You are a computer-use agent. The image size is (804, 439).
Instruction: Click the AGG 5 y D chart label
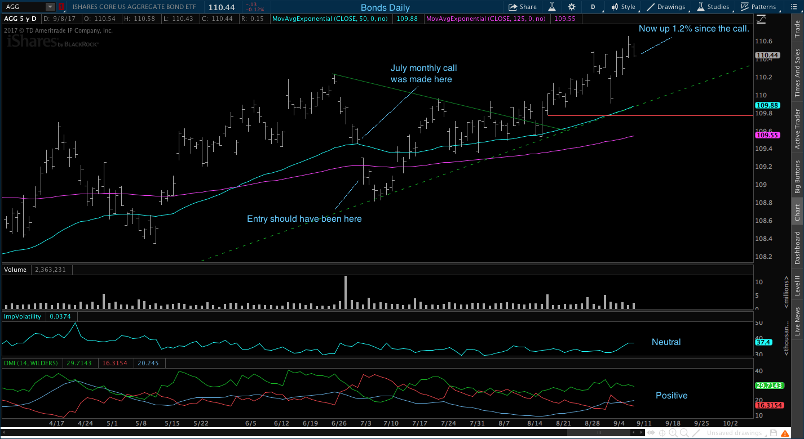(20, 19)
